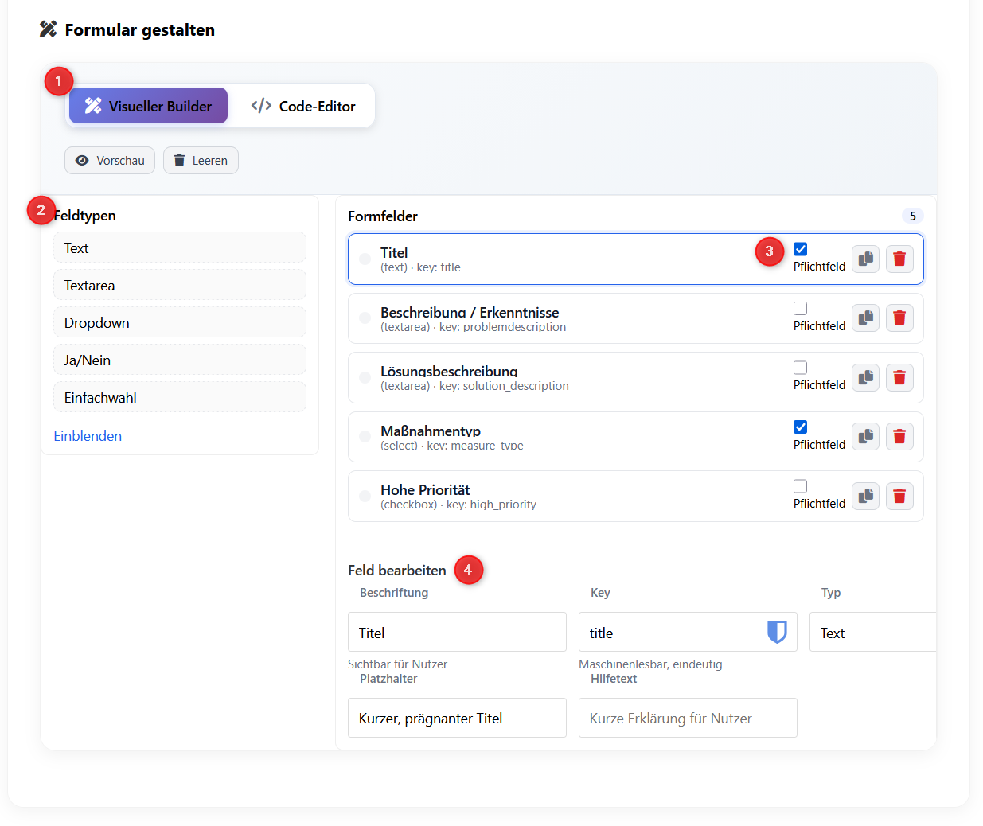Delete the Maßnahmentyp field
Image resolution: width=983 pixels, height=826 pixels.
[899, 436]
